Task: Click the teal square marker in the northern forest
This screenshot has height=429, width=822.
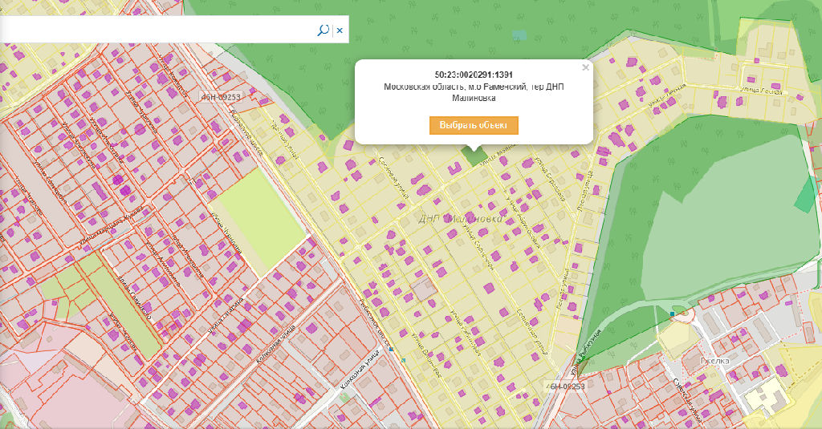Action: pyautogui.click(x=519, y=35)
